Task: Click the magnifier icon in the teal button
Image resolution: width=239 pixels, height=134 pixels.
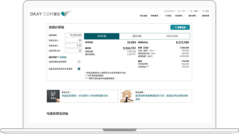Action: click(x=176, y=27)
